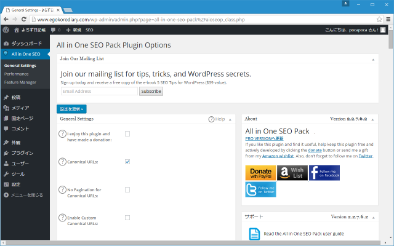
Task: Click help icon beside Canonical URLs
Action: (x=62, y=162)
